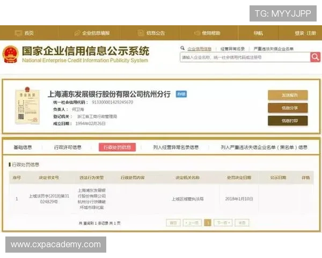
Task: Open 企业信息填报 menu item
Action: 96,33
